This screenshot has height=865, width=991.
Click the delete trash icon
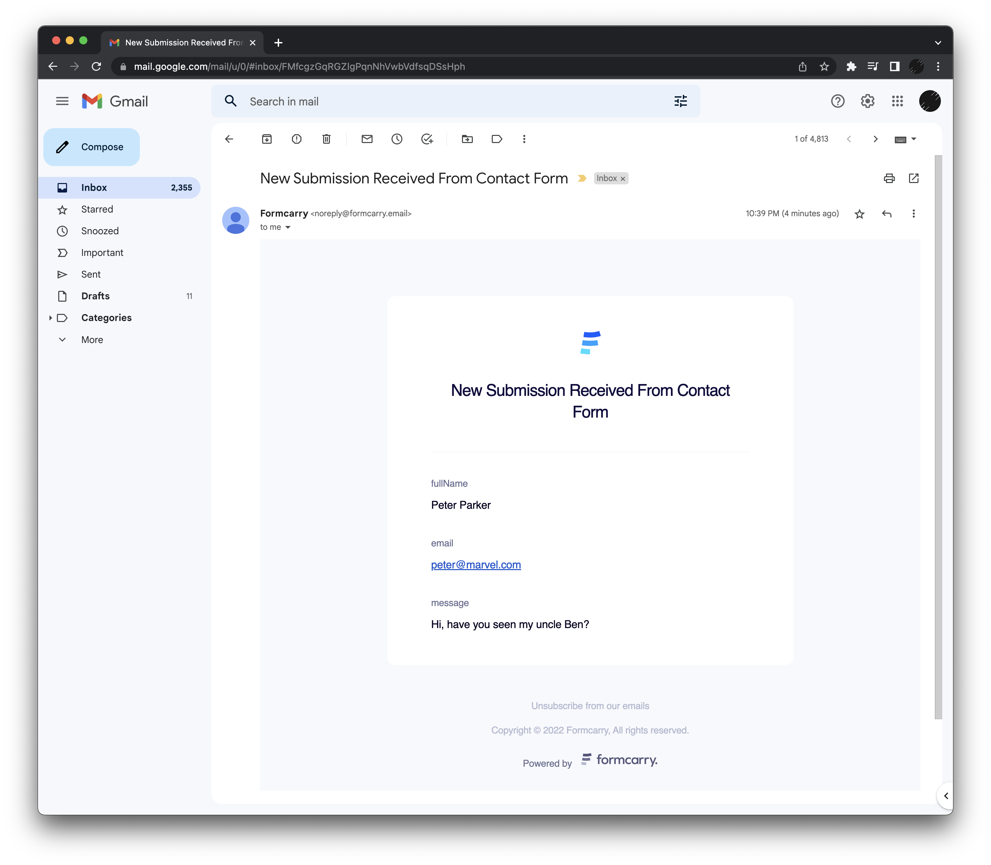point(327,139)
